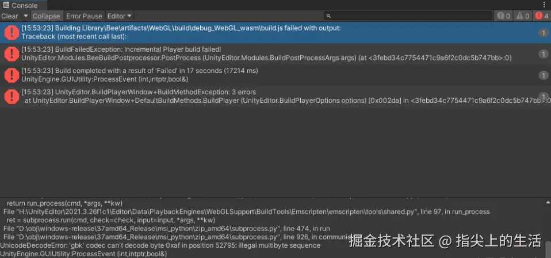Click the search magnifier icon
This screenshot has height=258, width=551.
(x=328, y=16)
